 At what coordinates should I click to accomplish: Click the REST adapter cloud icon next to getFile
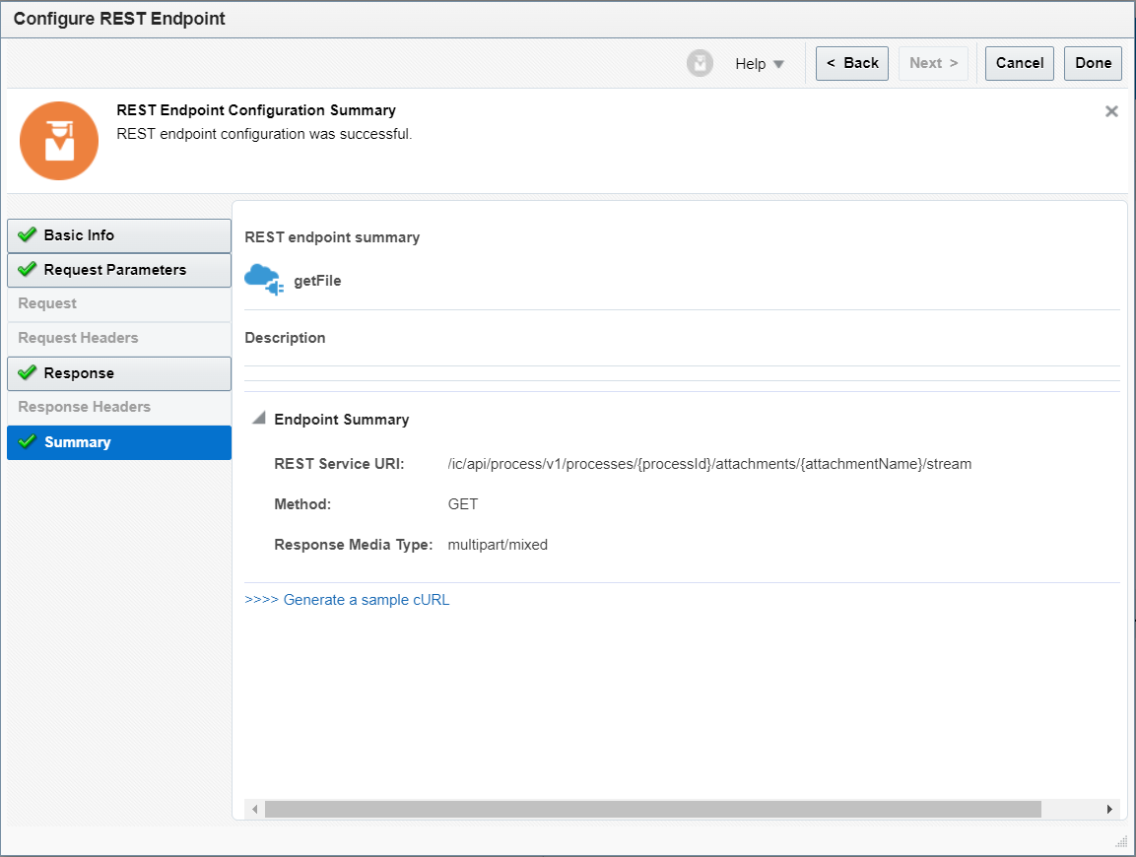click(263, 279)
